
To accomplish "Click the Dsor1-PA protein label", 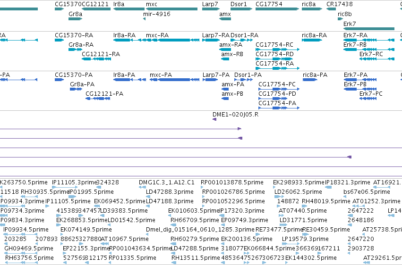I will pos(248,75).
